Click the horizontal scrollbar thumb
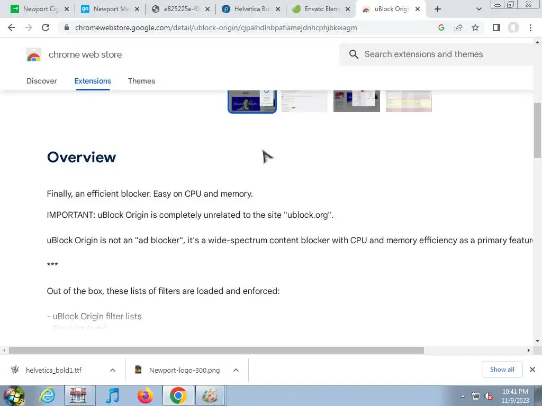 tap(216, 350)
